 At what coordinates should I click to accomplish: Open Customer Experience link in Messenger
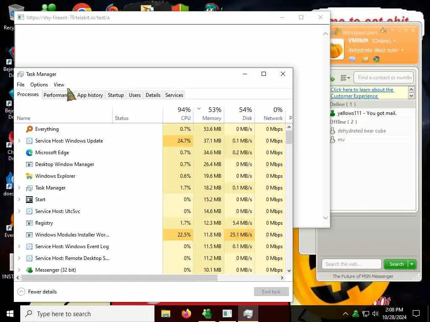coord(362,93)
